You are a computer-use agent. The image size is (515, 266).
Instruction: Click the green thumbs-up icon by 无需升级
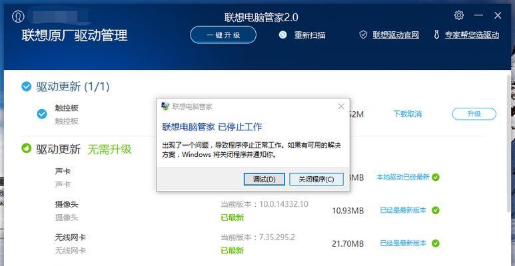coord(26,148)
